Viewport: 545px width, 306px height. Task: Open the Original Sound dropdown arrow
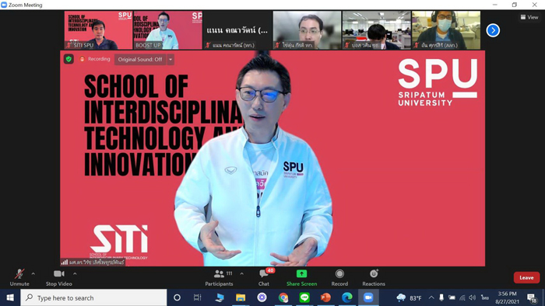[171, 59]
